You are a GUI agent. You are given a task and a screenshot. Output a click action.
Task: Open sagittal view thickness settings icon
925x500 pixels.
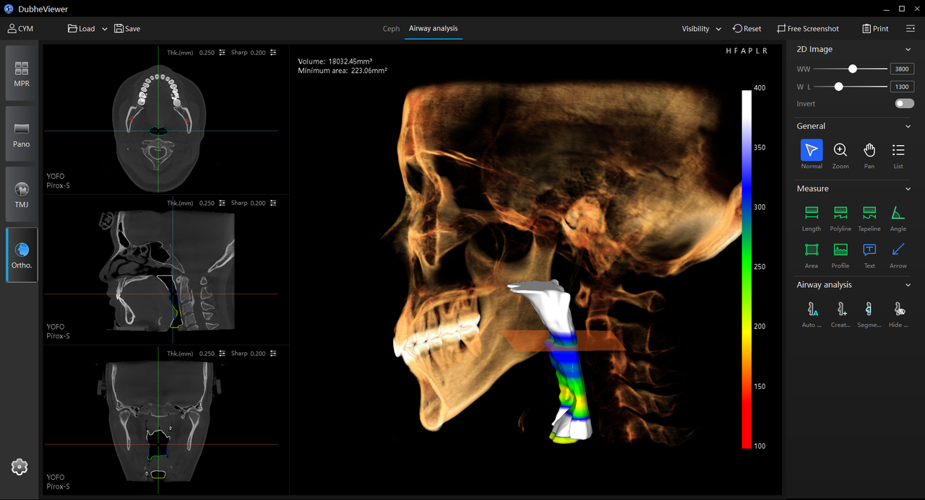pos(223,203)
